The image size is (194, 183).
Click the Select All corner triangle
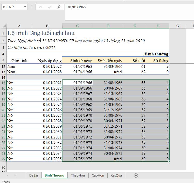click(x=4, y=26)
